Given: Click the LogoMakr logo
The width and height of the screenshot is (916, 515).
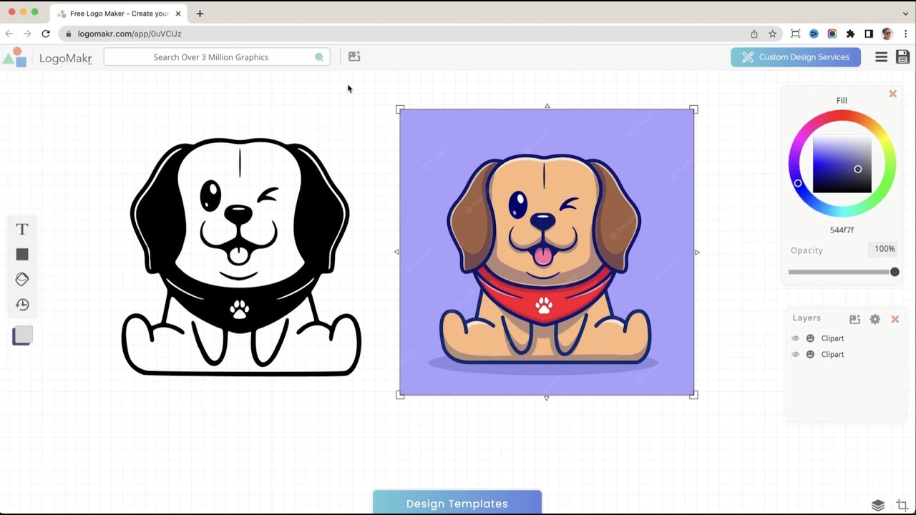Looking at the screenshot, I should click(47, 57).
